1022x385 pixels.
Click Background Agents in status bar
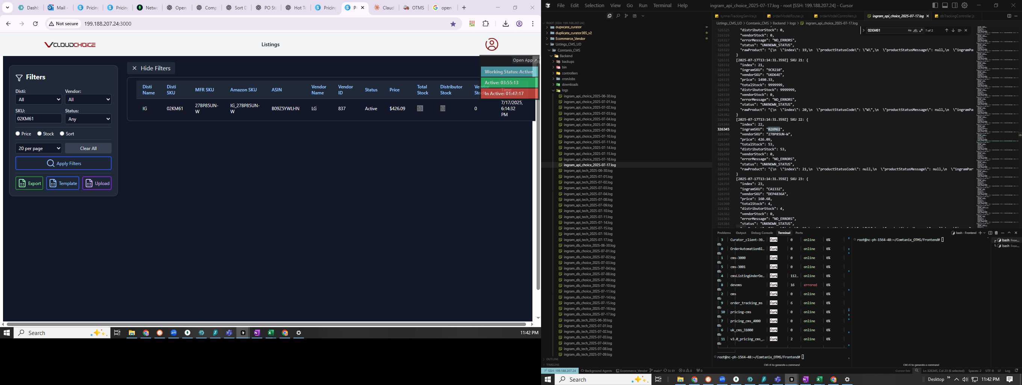click(596, 371)
